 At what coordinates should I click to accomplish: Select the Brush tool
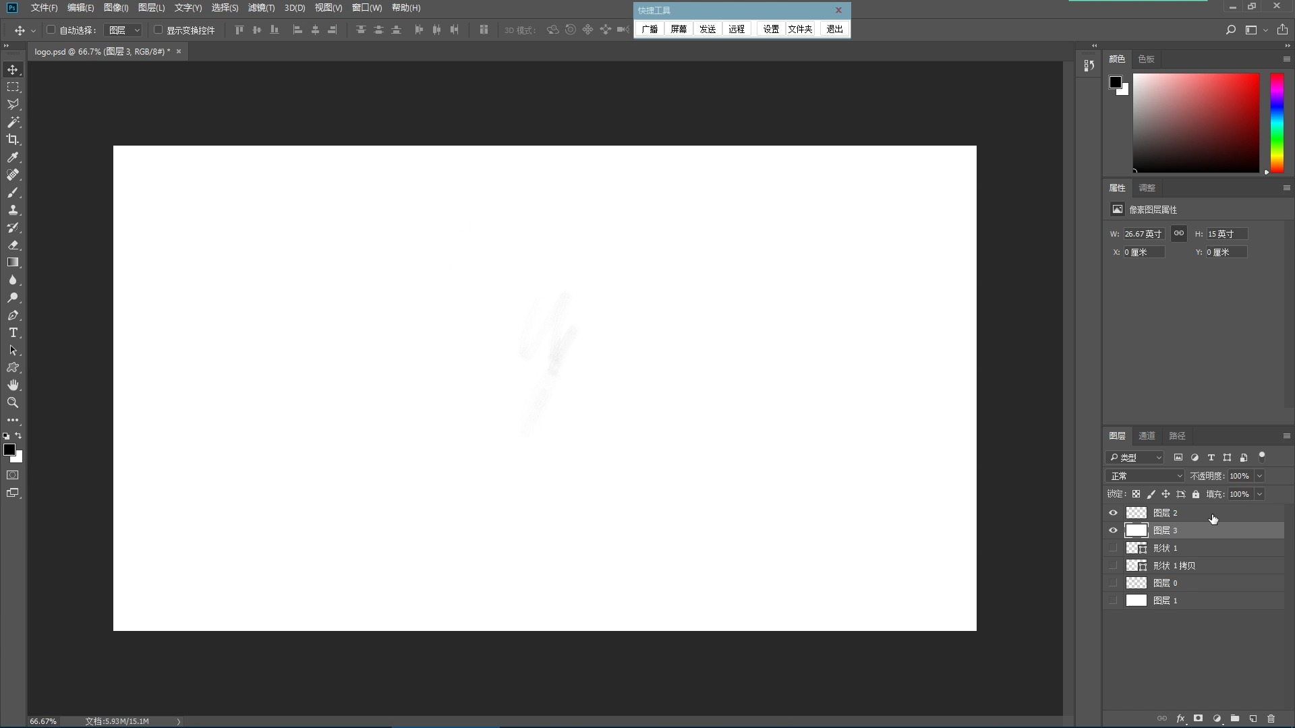point(13,192)
